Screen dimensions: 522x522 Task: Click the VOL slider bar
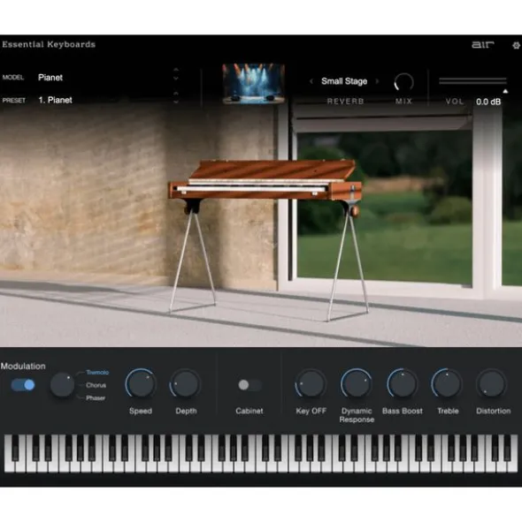tap(472, 81)
